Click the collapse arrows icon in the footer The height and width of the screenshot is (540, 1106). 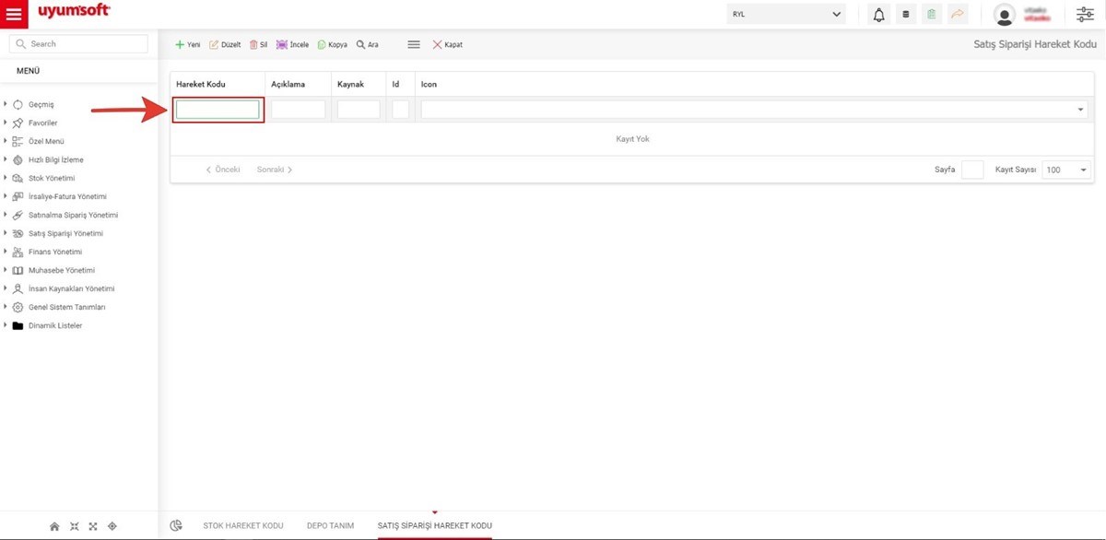click(75, 526)
